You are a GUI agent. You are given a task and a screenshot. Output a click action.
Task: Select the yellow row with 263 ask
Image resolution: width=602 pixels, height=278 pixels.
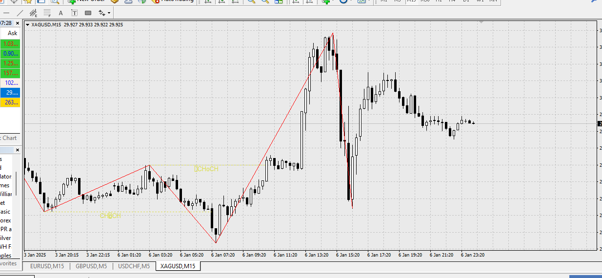click(x=10, y=102)
